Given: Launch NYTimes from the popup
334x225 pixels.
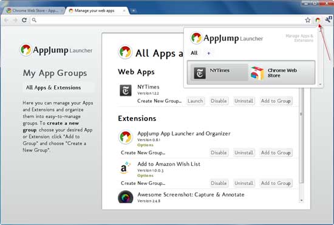Looking at the screenshot, I should [x=219, y=73].
